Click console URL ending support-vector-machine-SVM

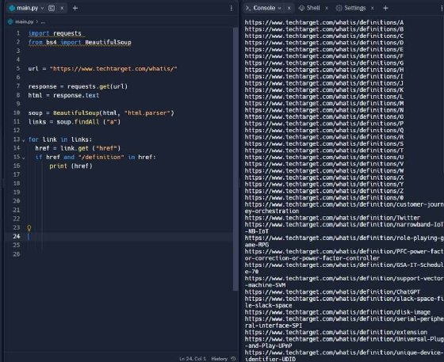[x=344, y=282]
